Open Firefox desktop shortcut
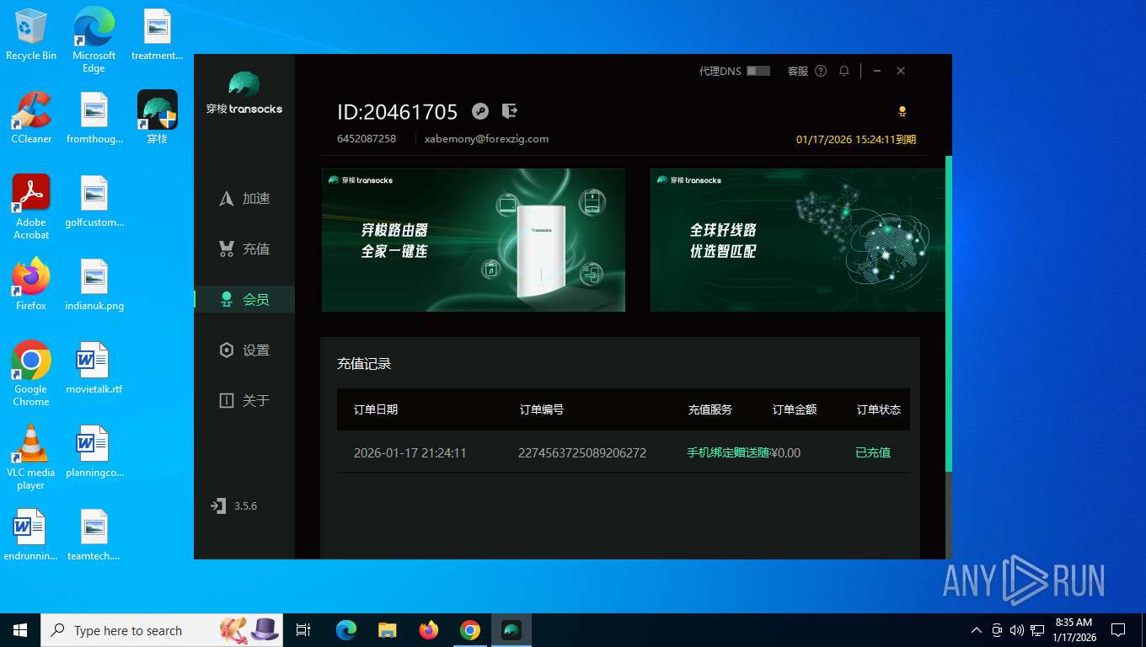Image resolution: width=1146 pixels, height=647 pixels. (x=31, y=285)
